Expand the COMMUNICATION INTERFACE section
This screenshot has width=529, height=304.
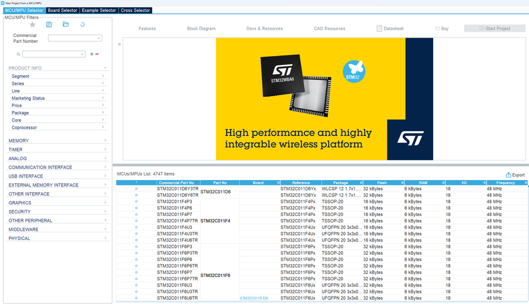click(x=105, y=167)
